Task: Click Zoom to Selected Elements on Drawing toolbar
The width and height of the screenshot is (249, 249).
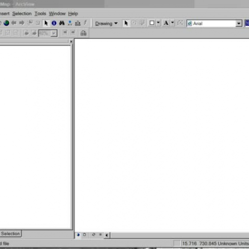Action: point(142,23)
